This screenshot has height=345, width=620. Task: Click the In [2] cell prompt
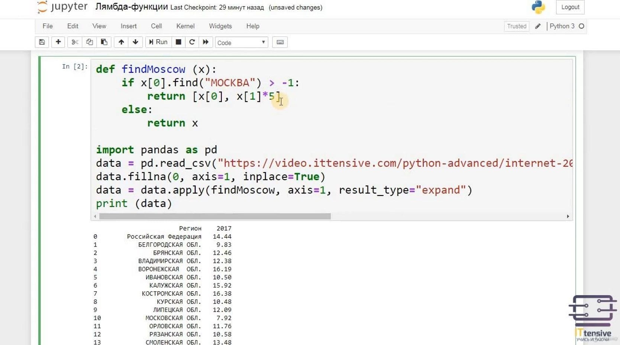(x=75, y=66)
